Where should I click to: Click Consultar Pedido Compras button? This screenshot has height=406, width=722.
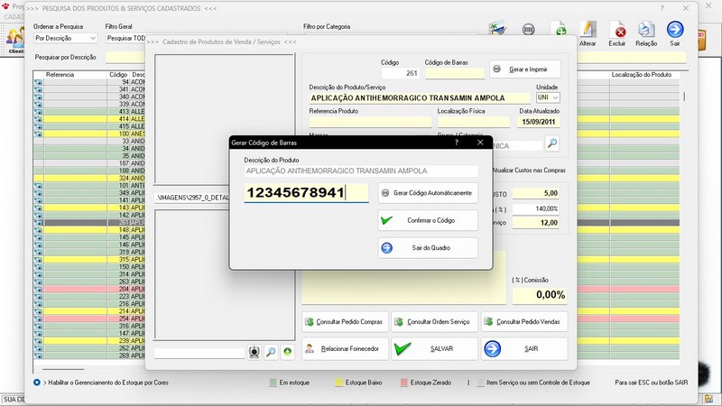(345, 322)
